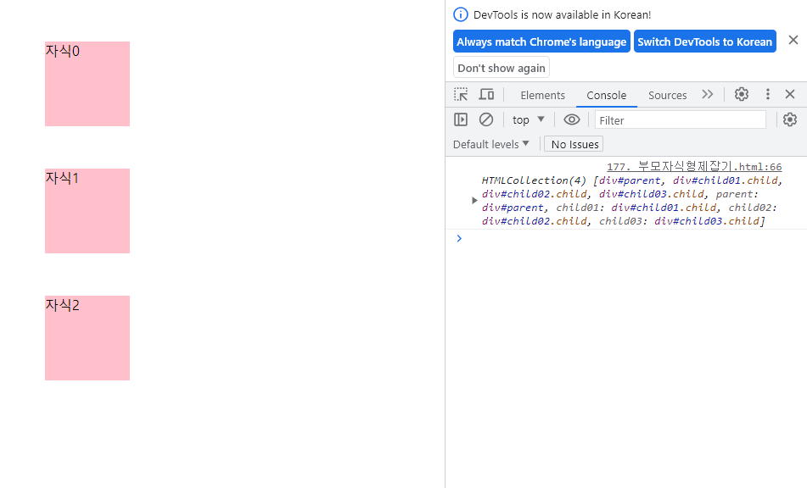Activate the inspect element picker icon
This screenshot has width=807, height=488.
click(461, 95)
